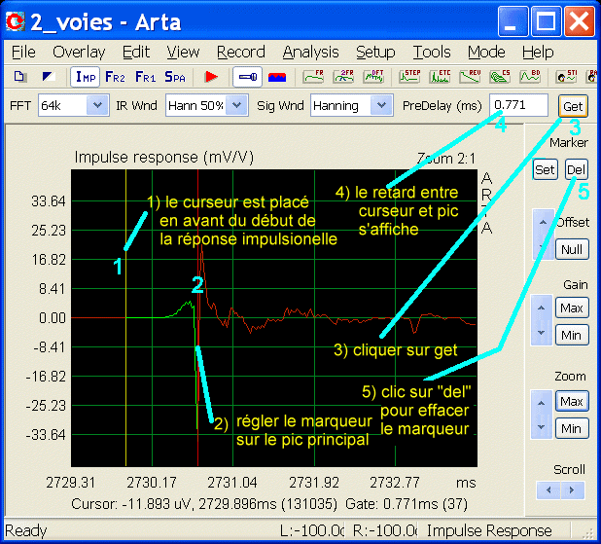Click the Get predelay button

(573, 106)
